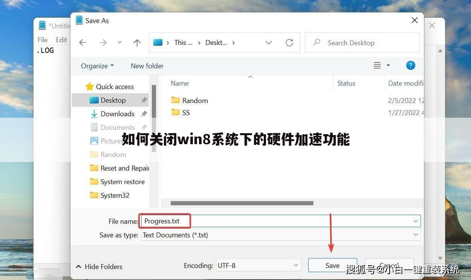Open the File menu in Notepad
Viewport: 471px width, 280px height.
pos(42,39)
